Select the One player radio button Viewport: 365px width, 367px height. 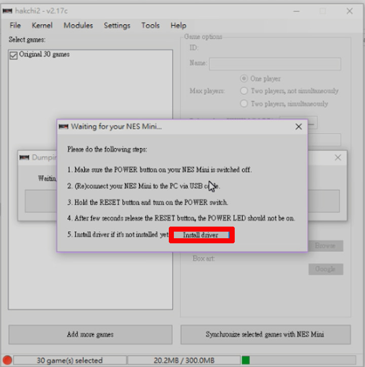244,79
